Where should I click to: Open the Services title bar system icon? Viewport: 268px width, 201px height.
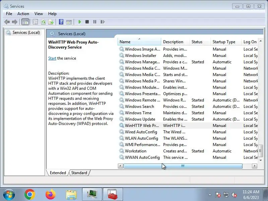[x=6, y=6]
